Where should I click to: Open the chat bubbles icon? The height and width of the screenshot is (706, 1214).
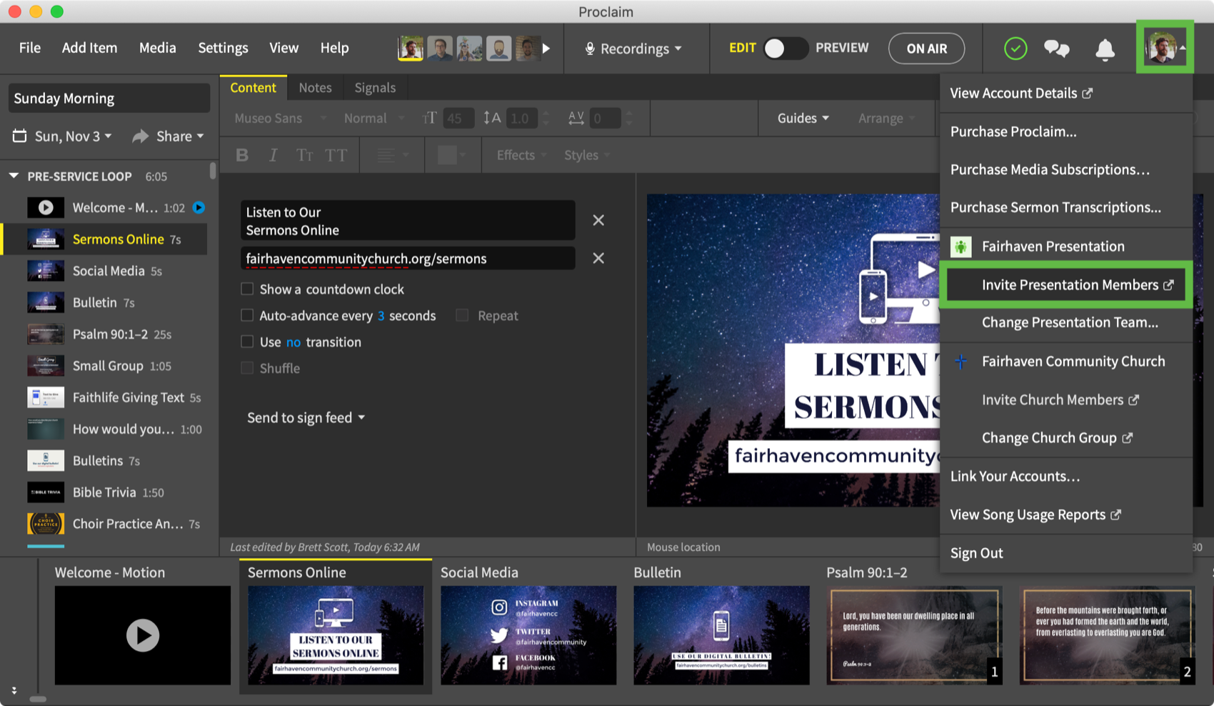[x=1056, y=49]
